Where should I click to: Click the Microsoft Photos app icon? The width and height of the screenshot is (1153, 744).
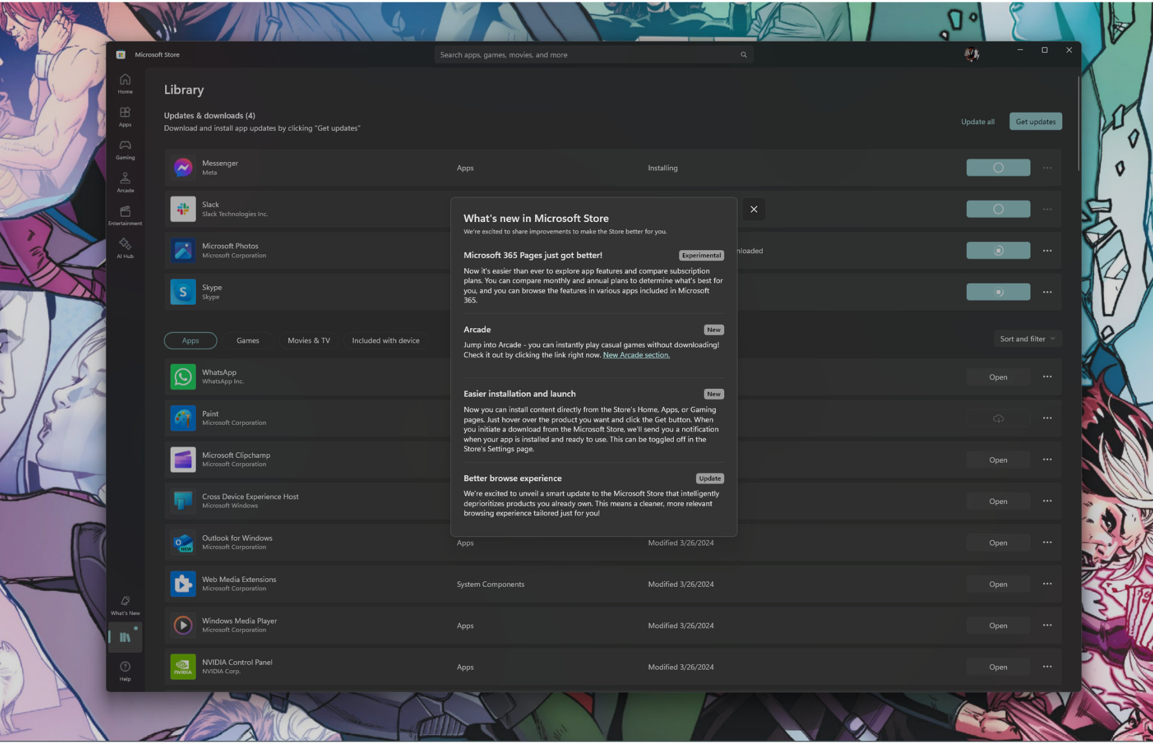(183, 250)
